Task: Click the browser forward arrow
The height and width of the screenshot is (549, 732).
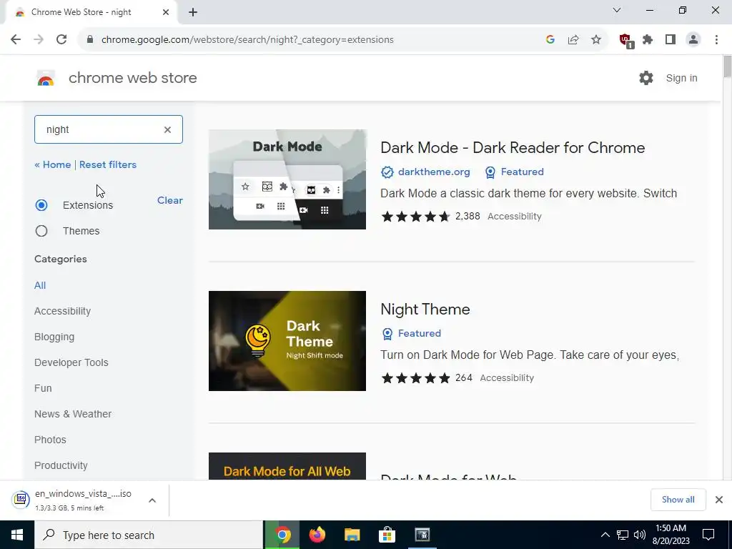Action: coord(39,40)
